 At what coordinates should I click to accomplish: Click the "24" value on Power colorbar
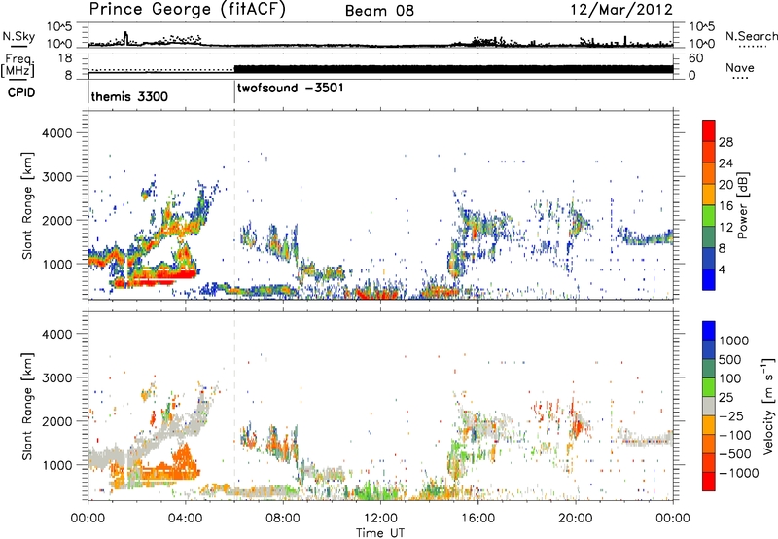725,163
